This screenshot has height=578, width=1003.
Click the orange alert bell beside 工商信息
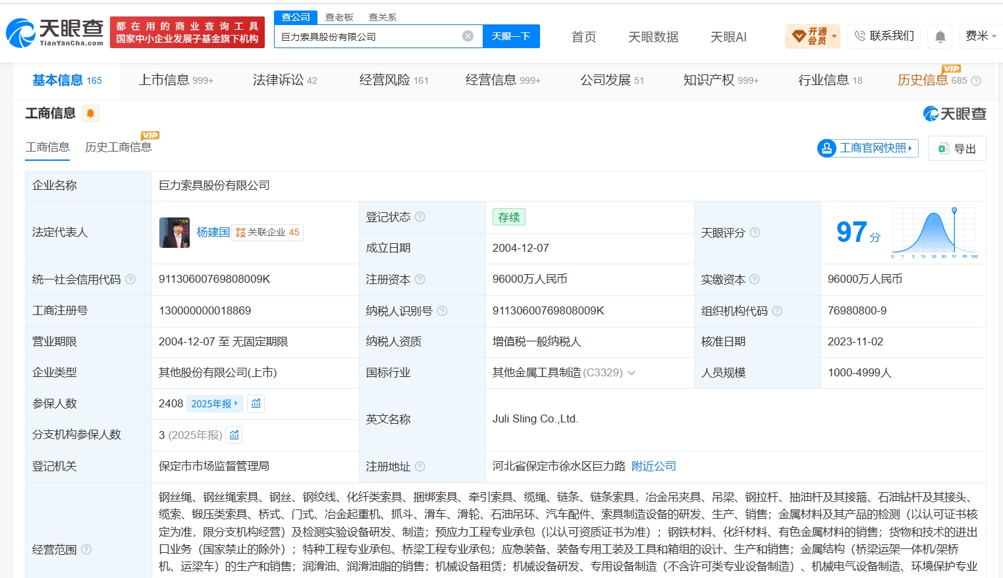click(91, 113)
